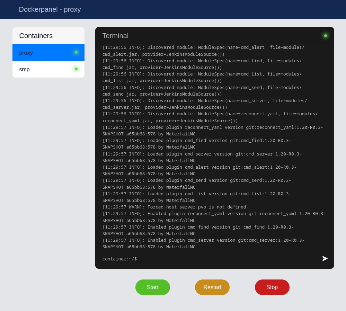The width and height of the screenshot is (346, 311).
Task: Click log line Enabled plugin cmd_server
Action: coord(203,243)
